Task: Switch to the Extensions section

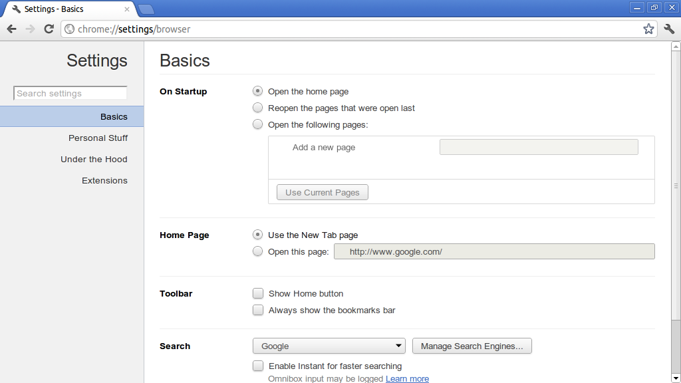Action: (104, 180)
